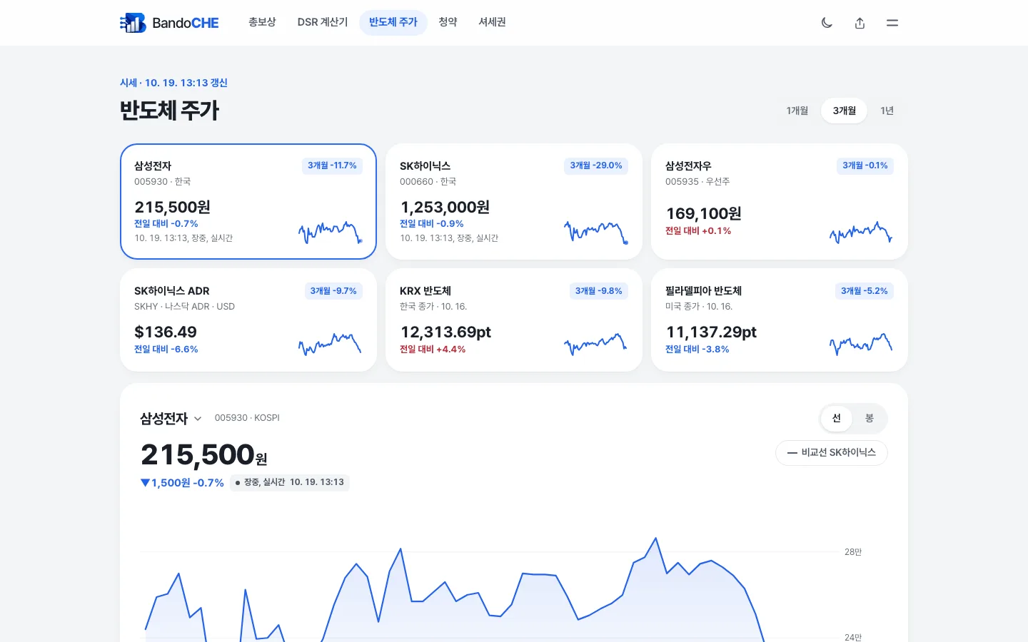This screenshot has width=1028, height=642.
Task: Switch chart to 봉 (candlestick) view
Action: pos(870,418)
